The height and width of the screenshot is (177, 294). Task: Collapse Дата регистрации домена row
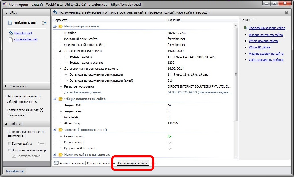point(60,51)
